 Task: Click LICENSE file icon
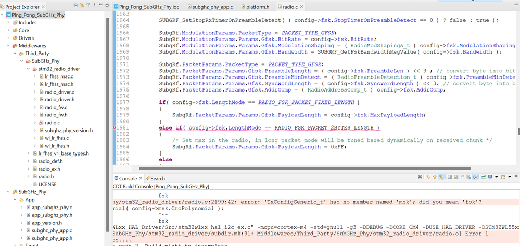[x=35, y=184]
